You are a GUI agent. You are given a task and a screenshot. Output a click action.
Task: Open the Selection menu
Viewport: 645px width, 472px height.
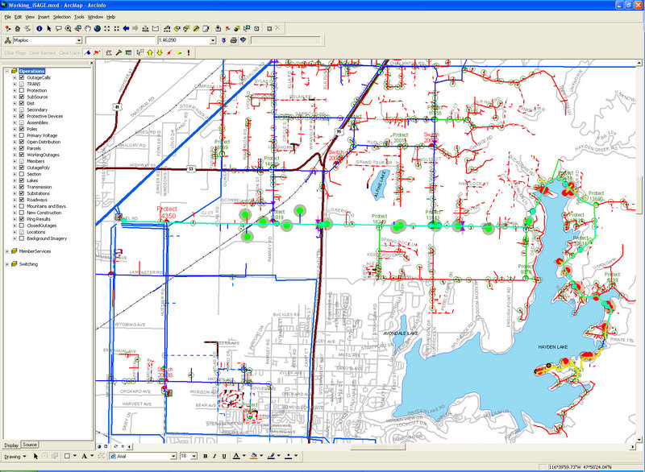click(61, 16)
